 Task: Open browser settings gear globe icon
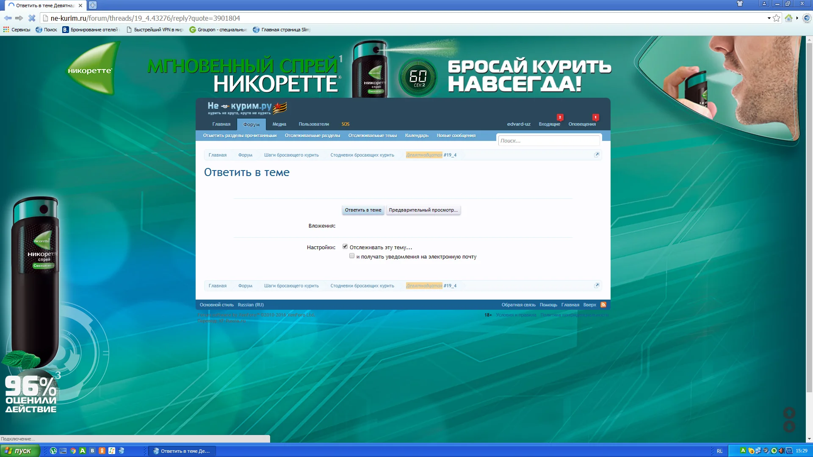point(807,18)
